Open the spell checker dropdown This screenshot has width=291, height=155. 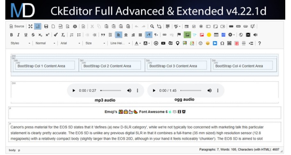[177, 27]
